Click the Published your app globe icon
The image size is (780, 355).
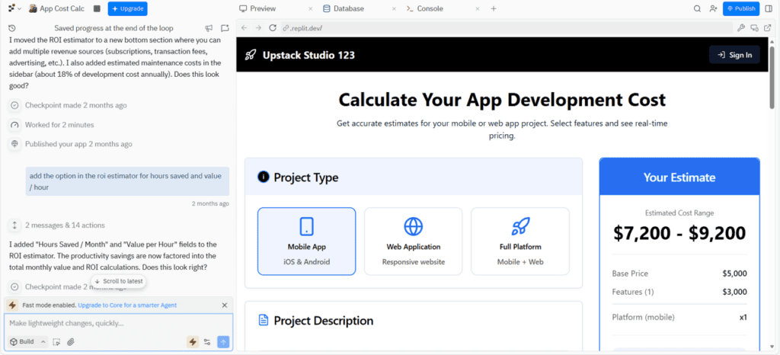[x=15, y=144]
